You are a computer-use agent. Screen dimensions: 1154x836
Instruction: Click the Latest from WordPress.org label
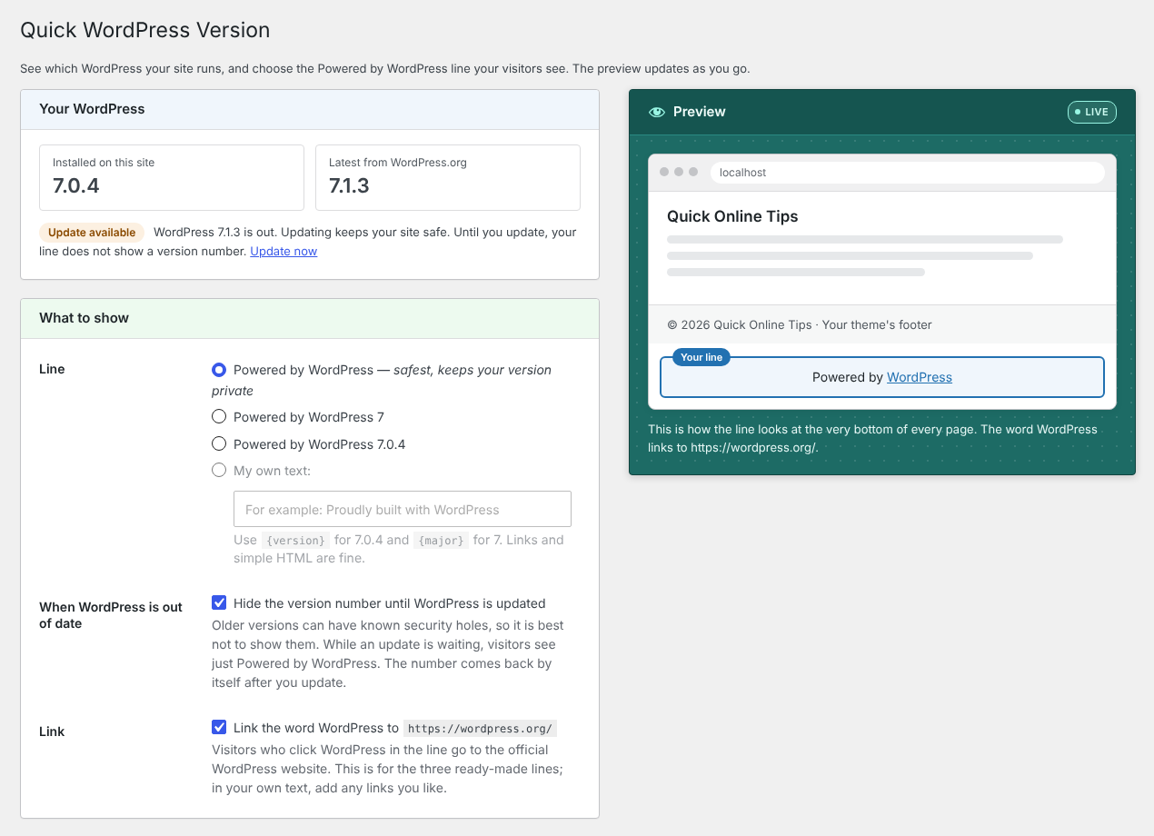coord(398,163)
